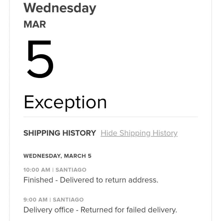Click the word Finished in history
The height and width of the screenshot is (221, 221).
coord(38,180)
